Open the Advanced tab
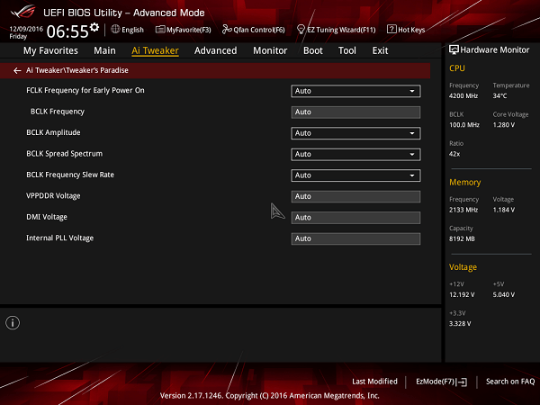Screen dimensions: 540x405 point(216,50)
